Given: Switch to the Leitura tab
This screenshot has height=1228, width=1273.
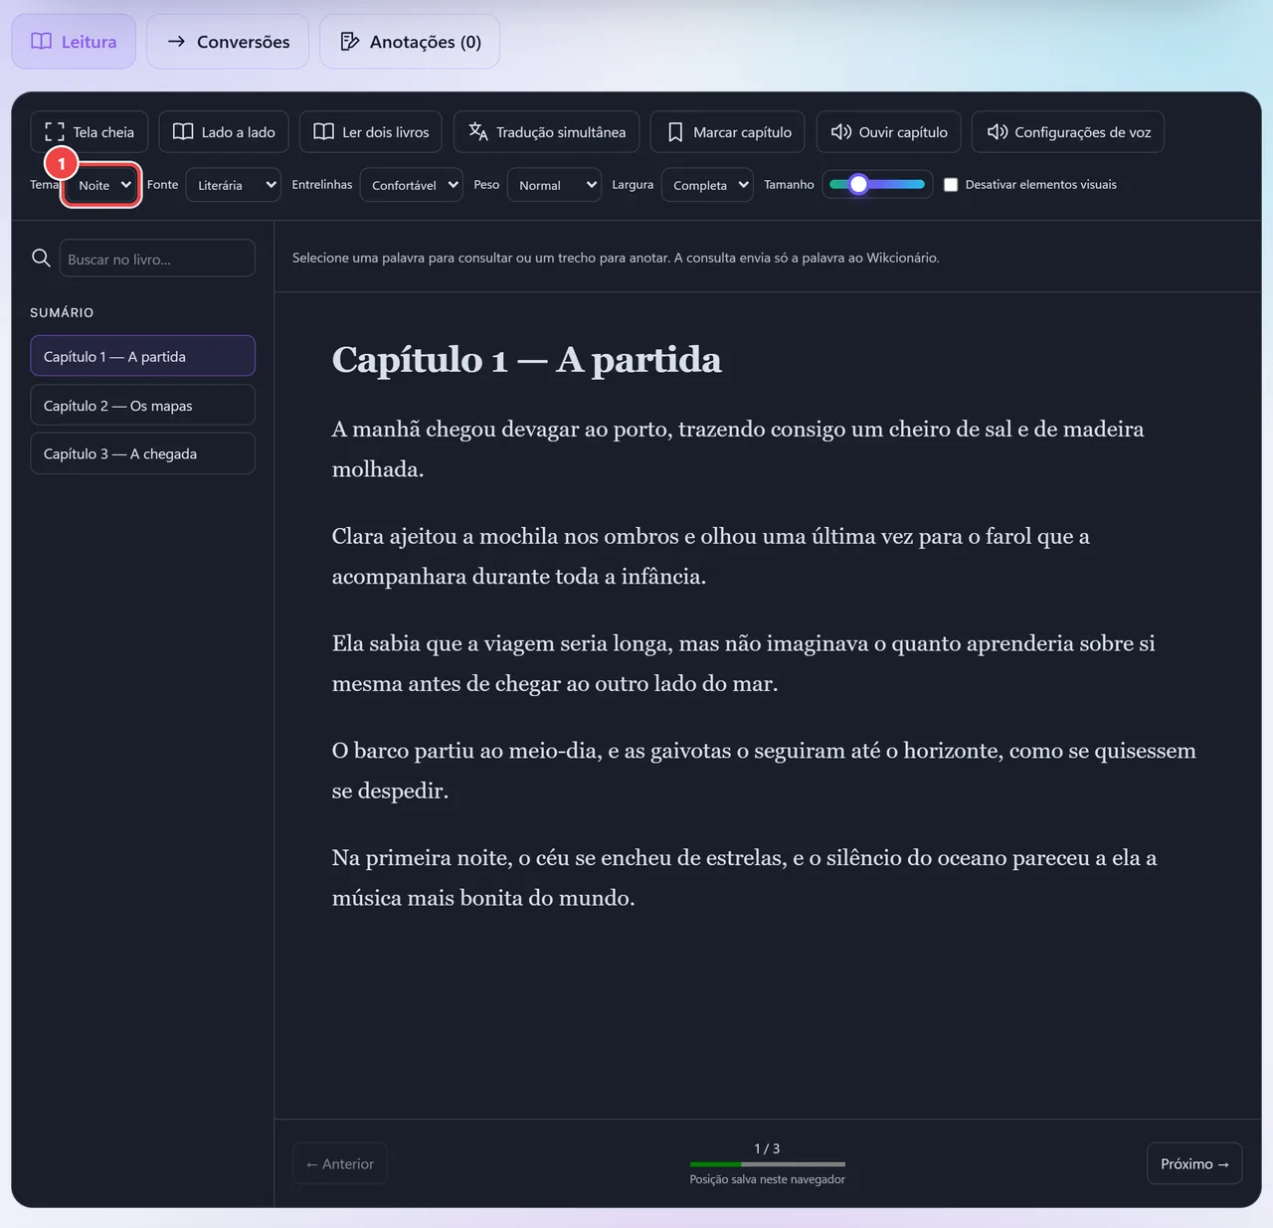Looking at the screenshot, I should pos(74,41).
